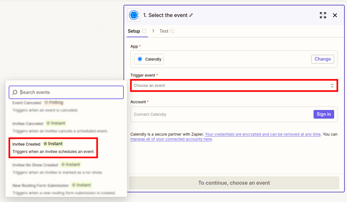Rename the step with the pencil icon
Screen dimensions: 347x202
pyautogui.click(x=191, y=15)
